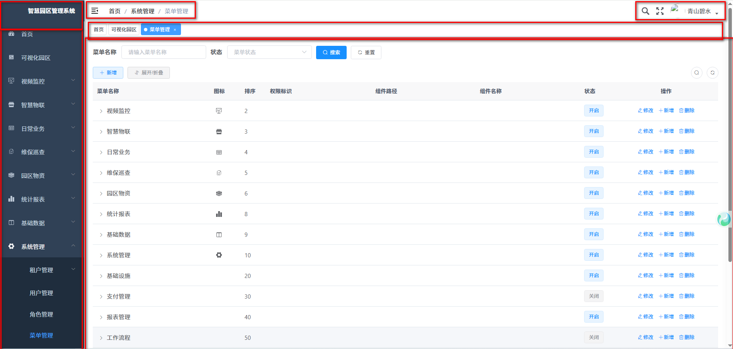Switch to the 可视化园区 tab

(x=124, y=29)
